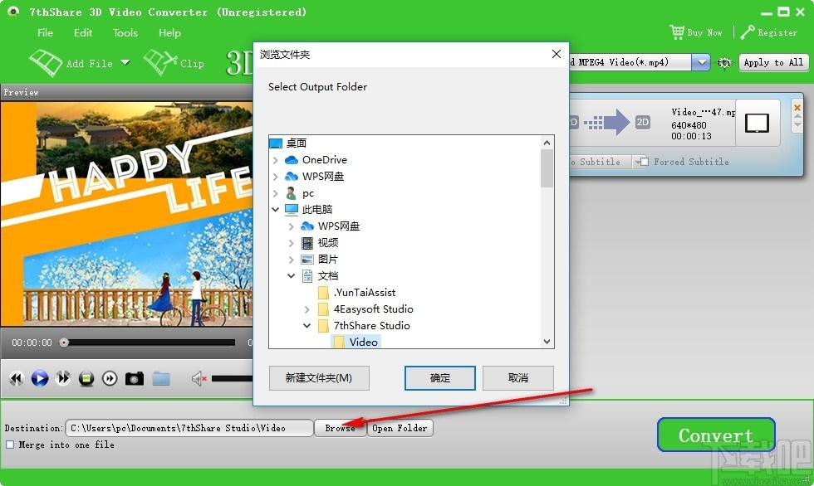Confirm with the 确定 button
This screenshot has width=814, height=486.
point(439,377)
